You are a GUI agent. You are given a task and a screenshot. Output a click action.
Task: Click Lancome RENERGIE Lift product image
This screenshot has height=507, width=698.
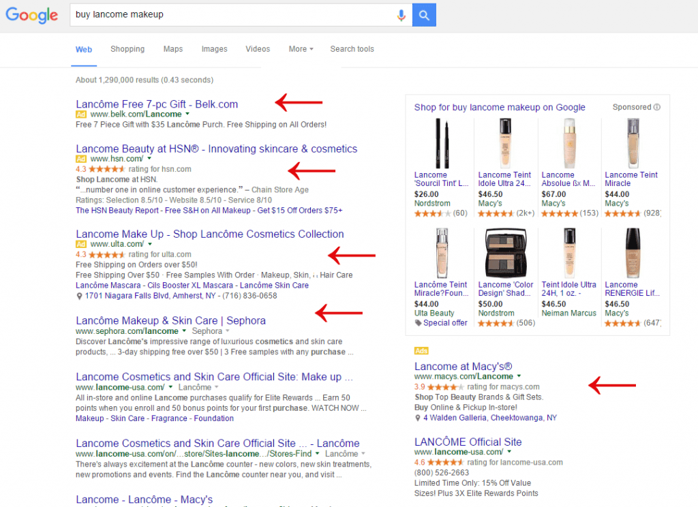pos(633,253)
